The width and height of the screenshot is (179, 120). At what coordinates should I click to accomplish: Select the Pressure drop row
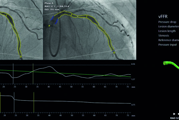[167, 22]
